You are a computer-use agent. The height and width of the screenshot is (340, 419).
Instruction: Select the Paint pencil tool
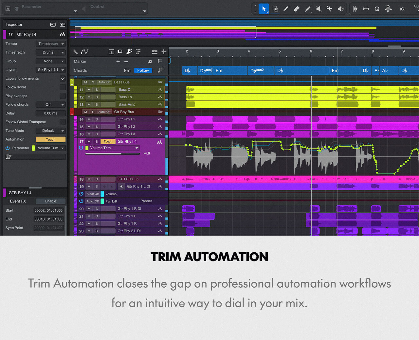[x=308, y=9]
